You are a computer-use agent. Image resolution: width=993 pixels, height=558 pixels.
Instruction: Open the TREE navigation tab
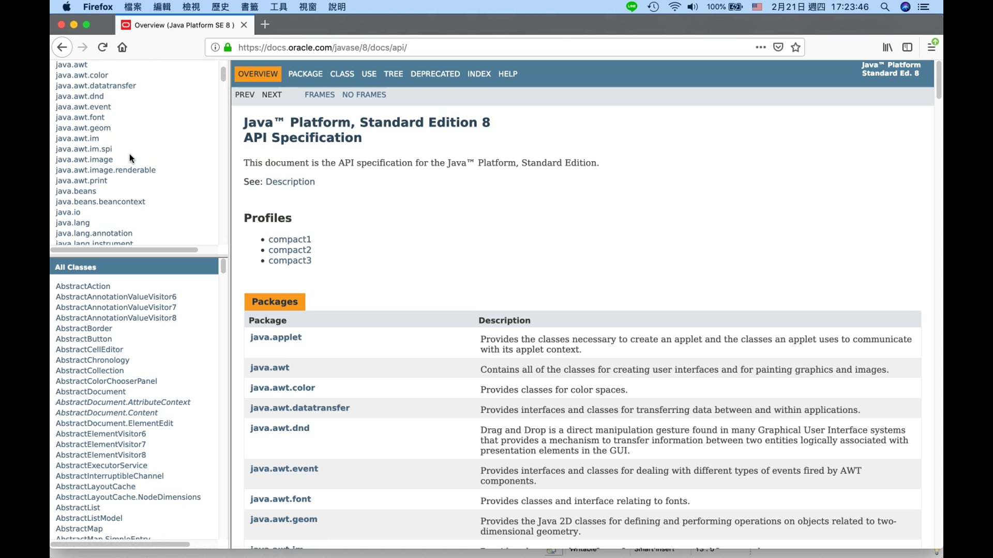393,74
